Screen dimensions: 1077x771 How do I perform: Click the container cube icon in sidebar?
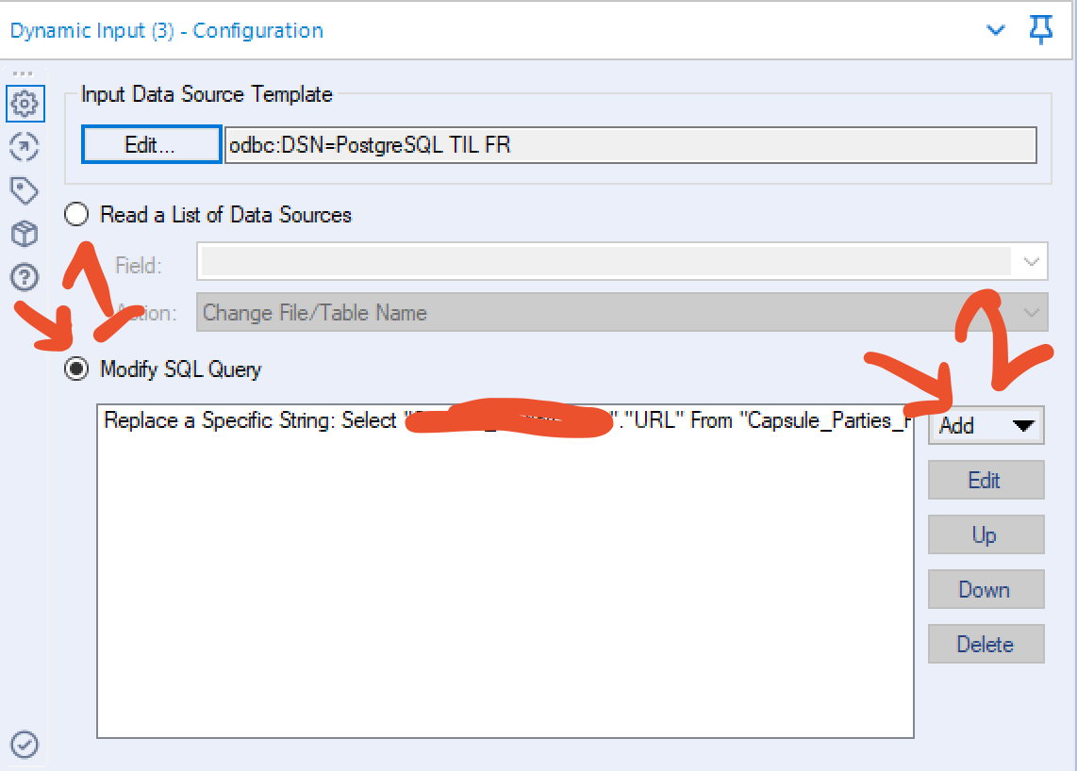click(x=25, y=234)
